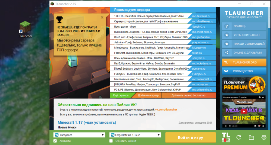Viewport: 271px width, 145px height.
Task: Click the TL icon in account dropdown
Action: pos(57,135)
